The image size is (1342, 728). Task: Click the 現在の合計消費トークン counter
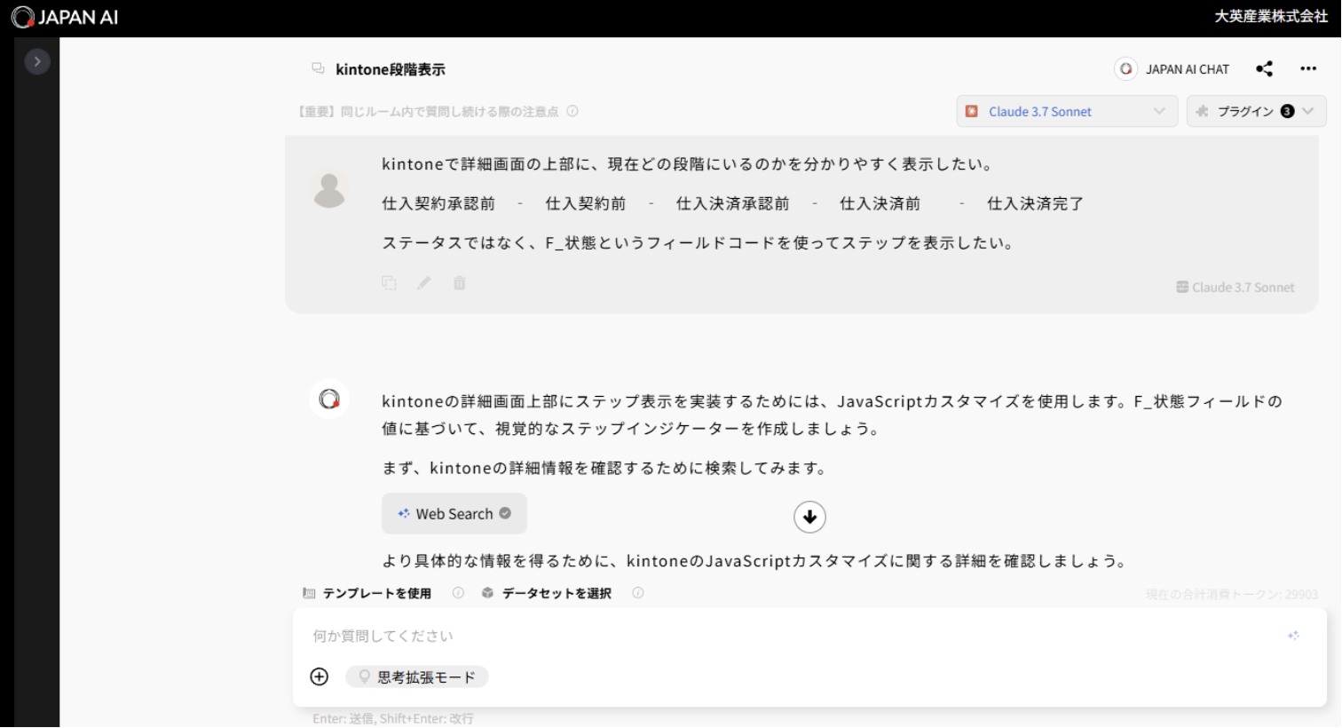pyautogui.click(x=1232, y=594)
